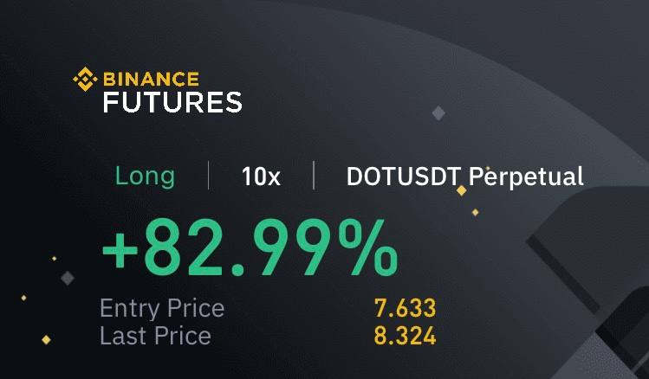Click the FUTURES heading text

click(x=172, y=102)
